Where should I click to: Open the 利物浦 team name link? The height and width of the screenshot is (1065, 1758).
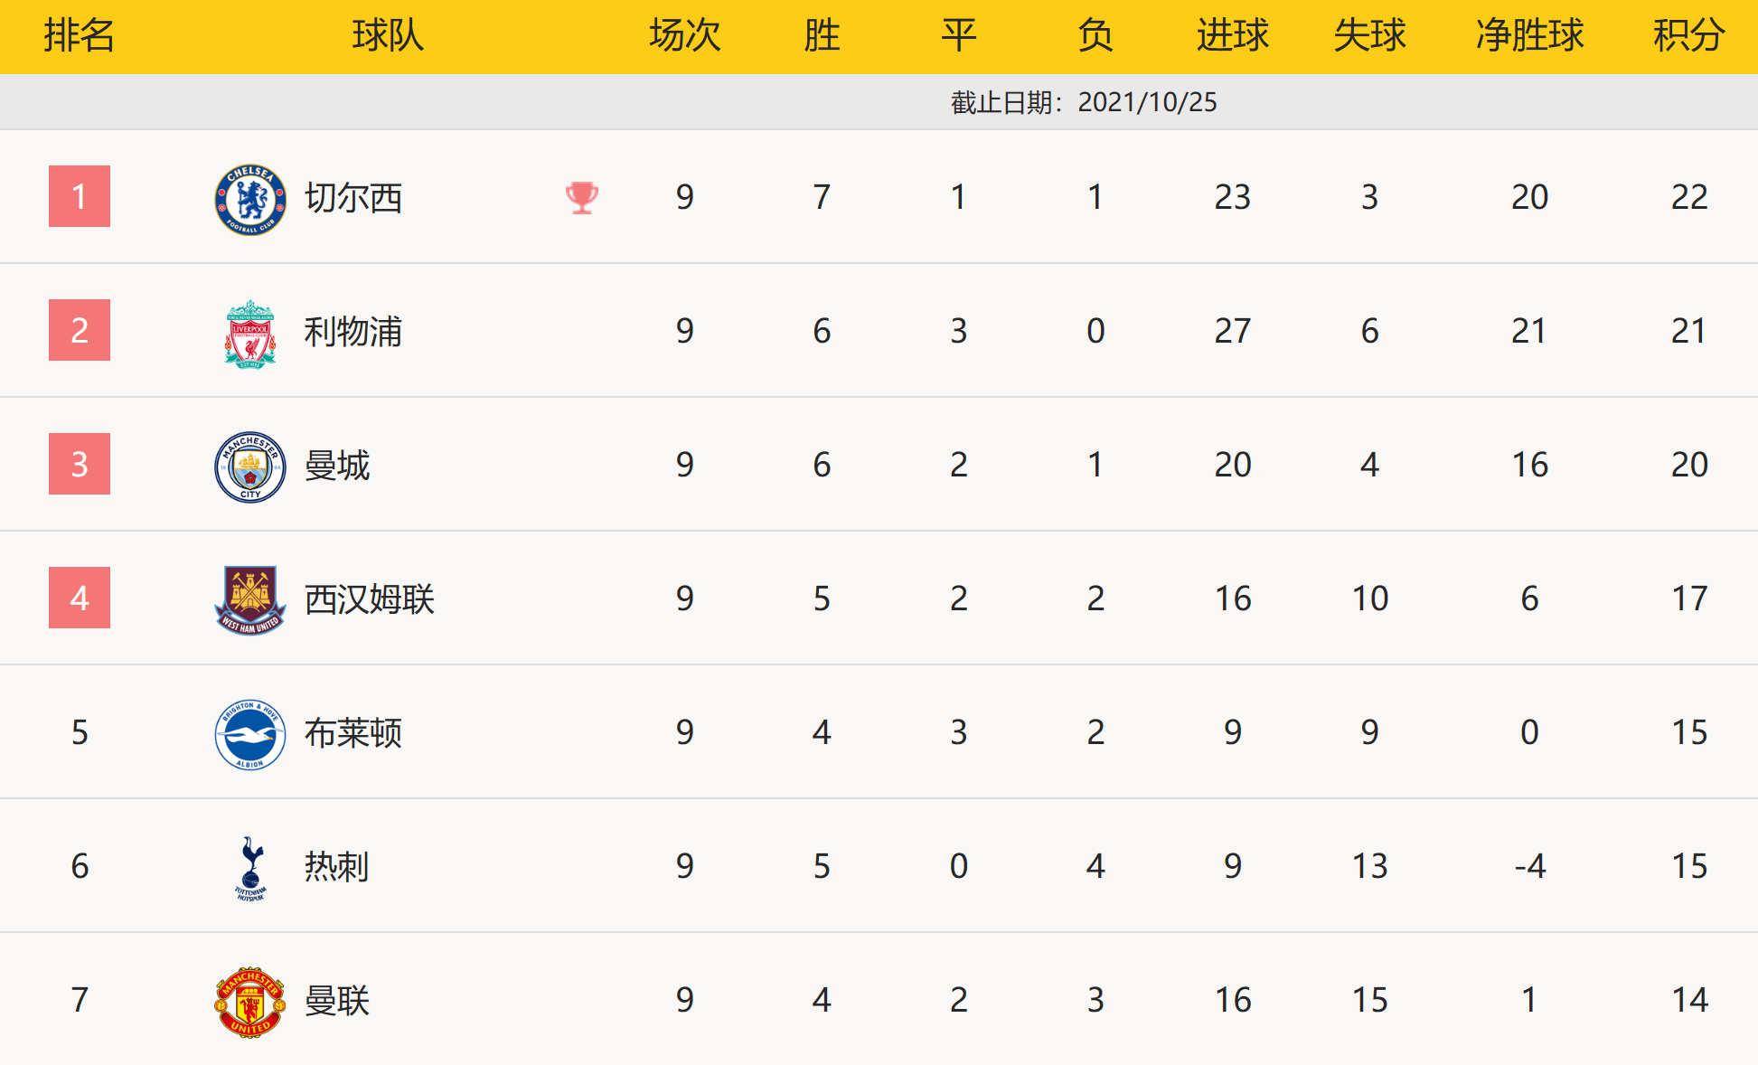click(353, 332)
